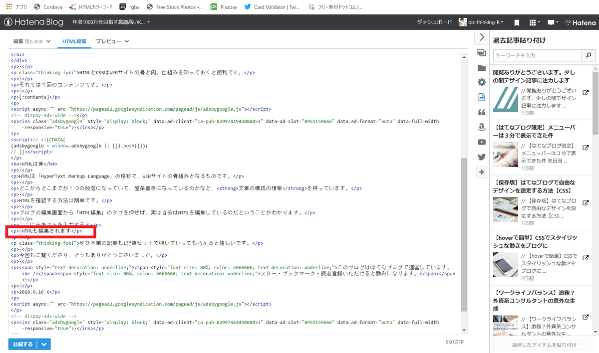Image resolution: width=599 pixels, height=353 pixels.
Task: Open the Card Validator Twitter bookmark
Action: tap(271, 7)
